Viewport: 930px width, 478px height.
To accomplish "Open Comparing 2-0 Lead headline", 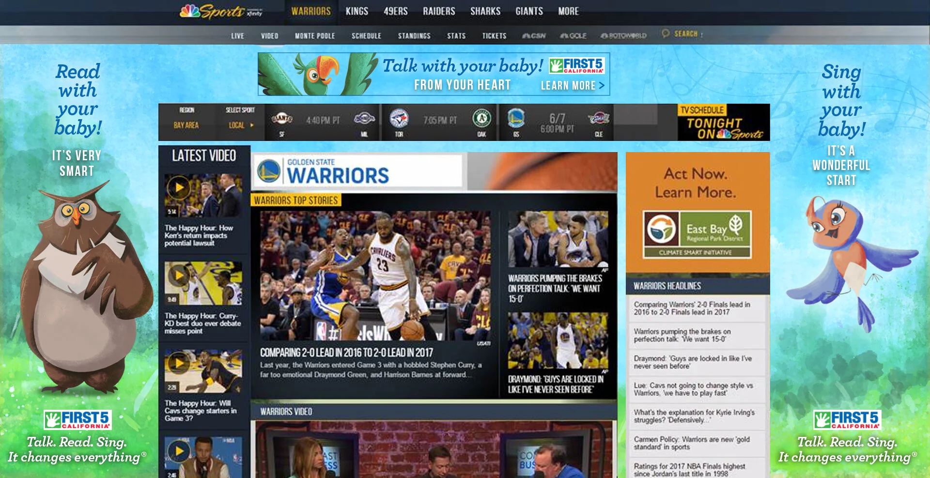I will (x=346, y=353).
